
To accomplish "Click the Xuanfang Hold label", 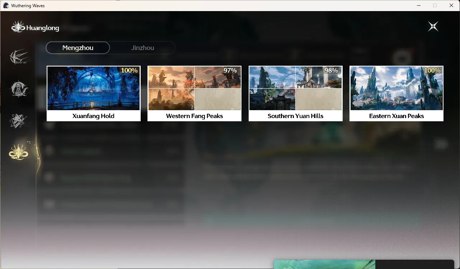I will tap(93, 116).
